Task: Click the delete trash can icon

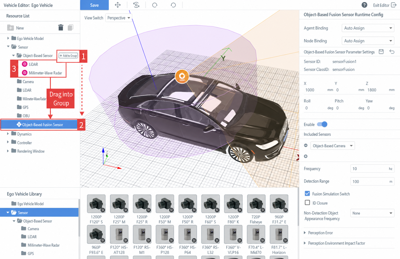Action: tap(61, 28)
